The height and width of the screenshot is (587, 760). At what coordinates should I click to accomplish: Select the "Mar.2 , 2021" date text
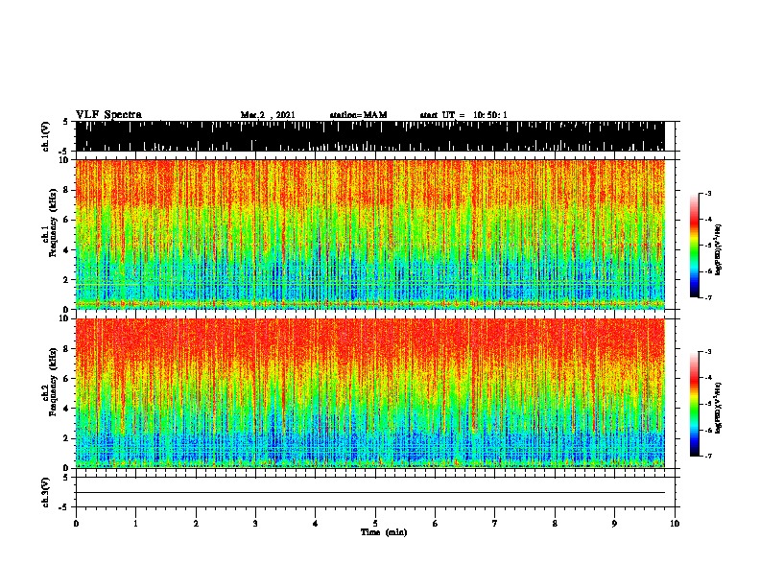click(268, 115)
